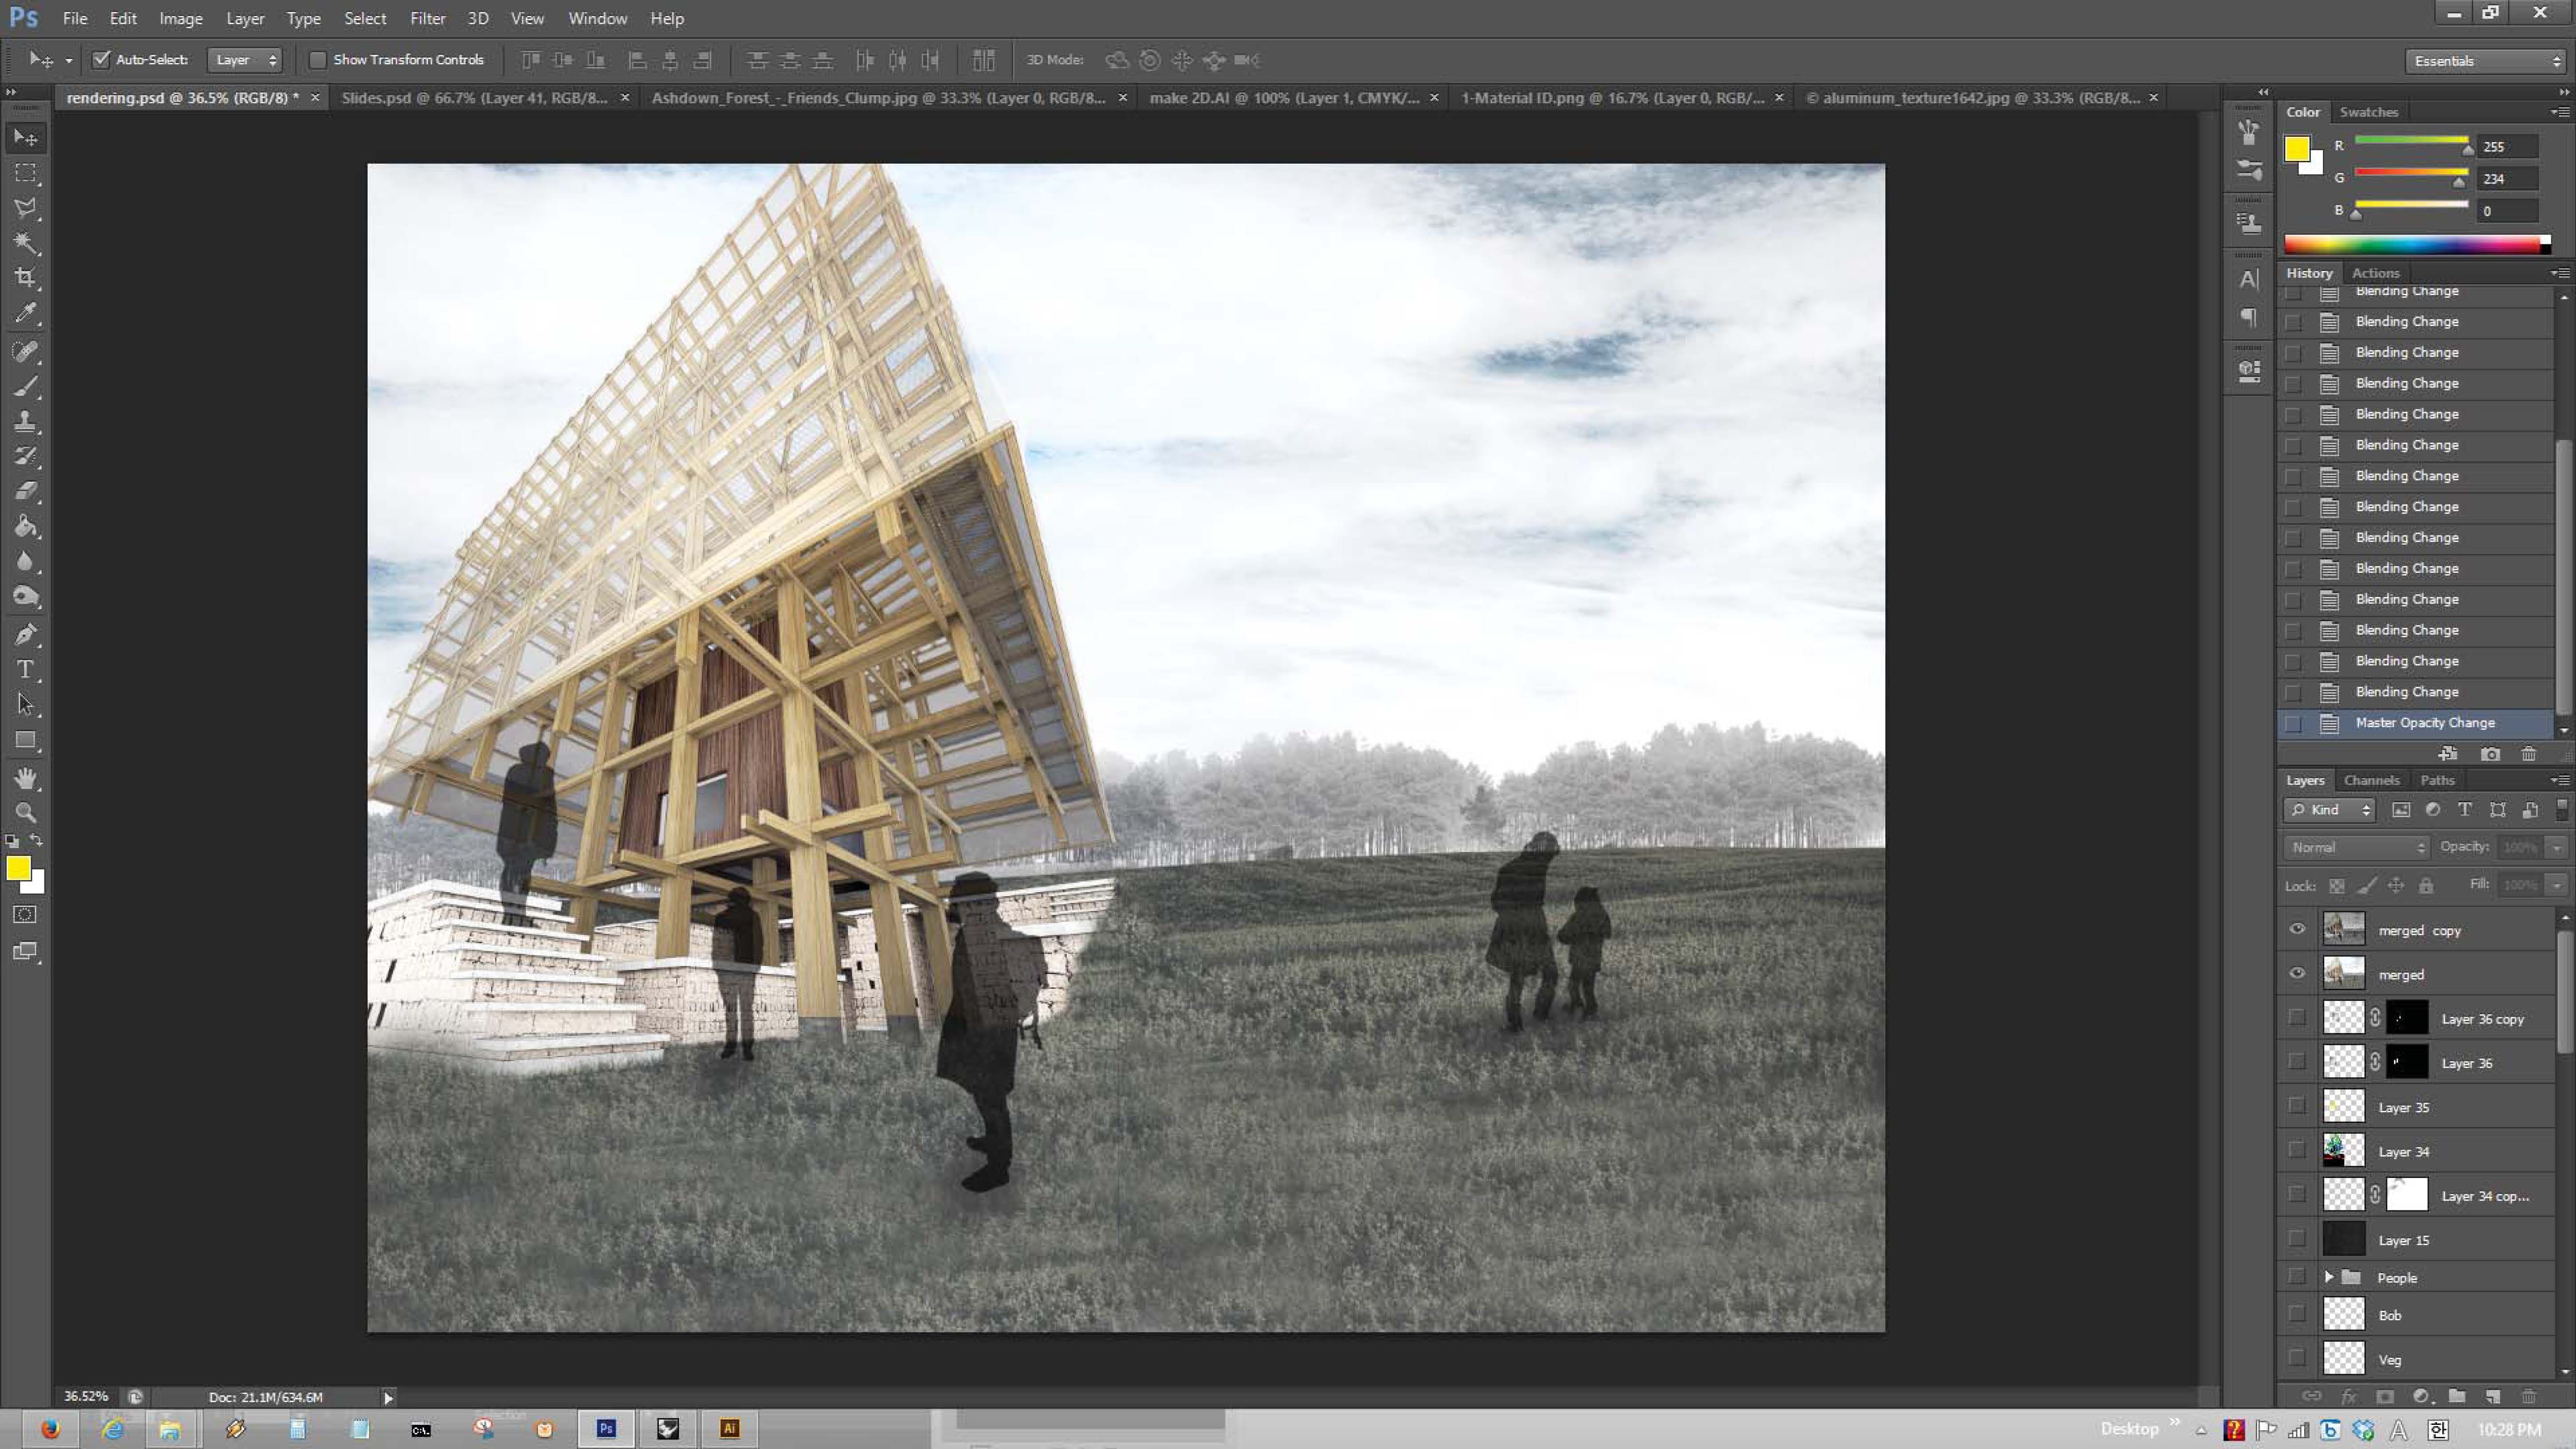Switch to the Actions tab
Image resolution: width=2576 pixels, height=1449 pixels.
tap(2375, 273)
